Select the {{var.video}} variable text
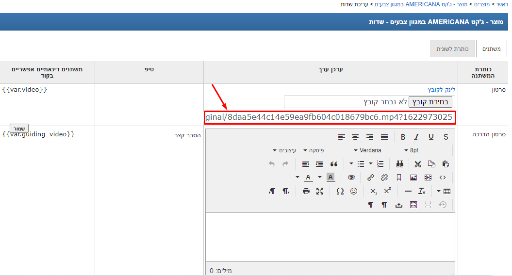 coord(24,89)
